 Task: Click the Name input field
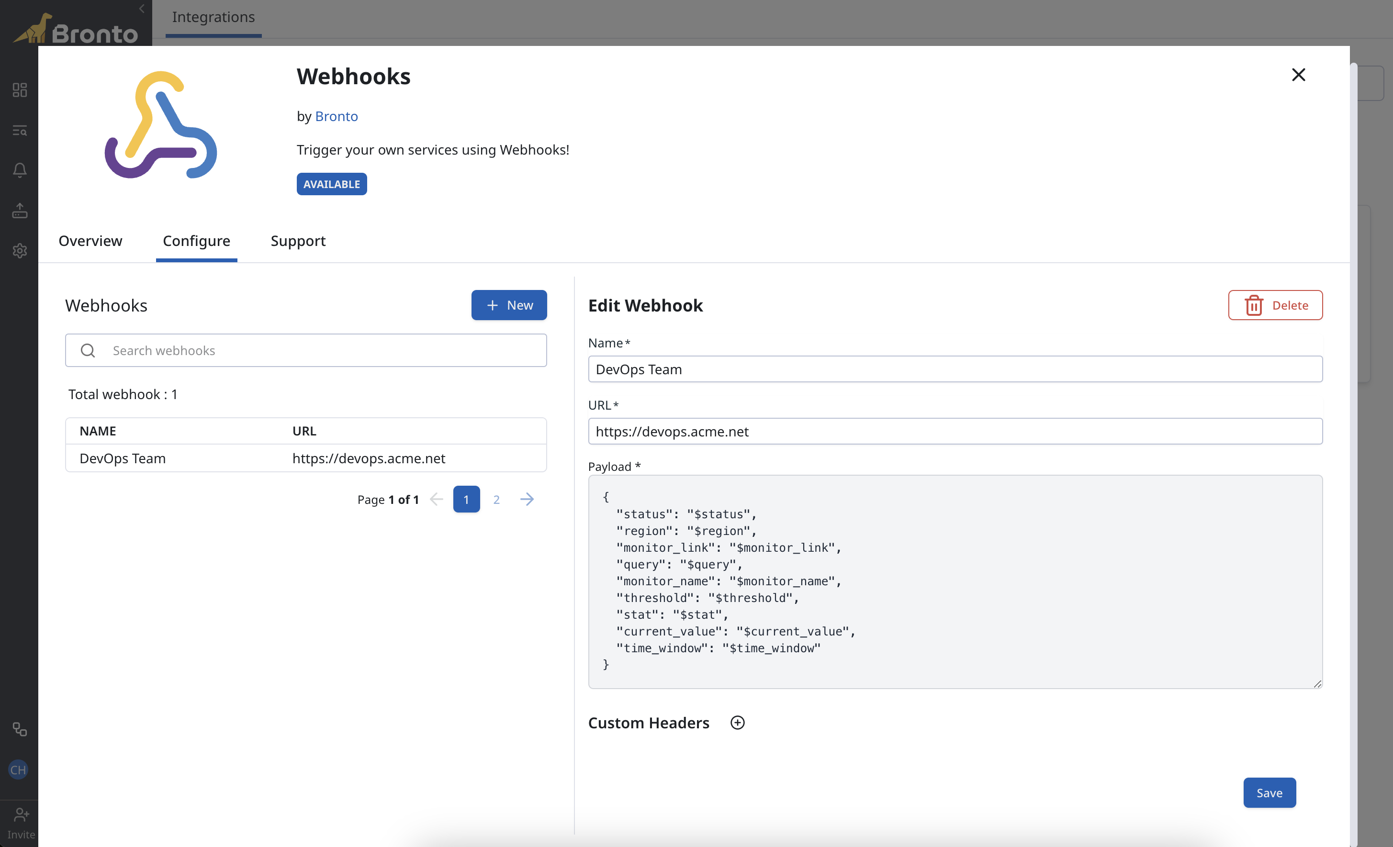[955, 369]
